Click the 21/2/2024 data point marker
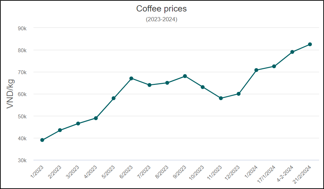This screenshot has height=189, width=324. [x=310, y=44]
